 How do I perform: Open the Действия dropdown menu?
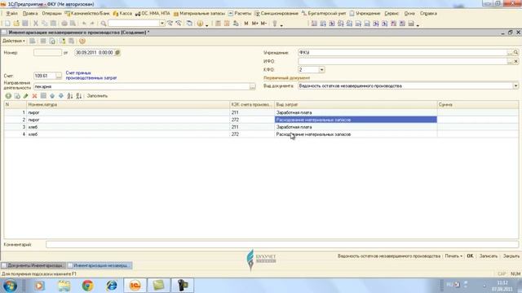(x=14, y=41)
